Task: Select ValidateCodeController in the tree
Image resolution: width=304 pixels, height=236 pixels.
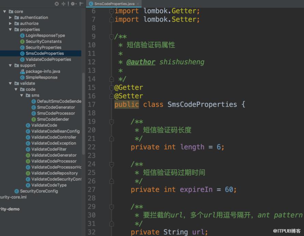Action: (54, 137)
